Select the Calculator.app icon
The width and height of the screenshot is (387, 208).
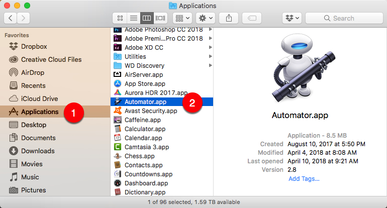[118, 129]
